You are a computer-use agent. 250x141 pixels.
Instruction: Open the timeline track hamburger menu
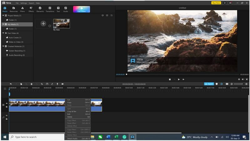tap(5, 89)
